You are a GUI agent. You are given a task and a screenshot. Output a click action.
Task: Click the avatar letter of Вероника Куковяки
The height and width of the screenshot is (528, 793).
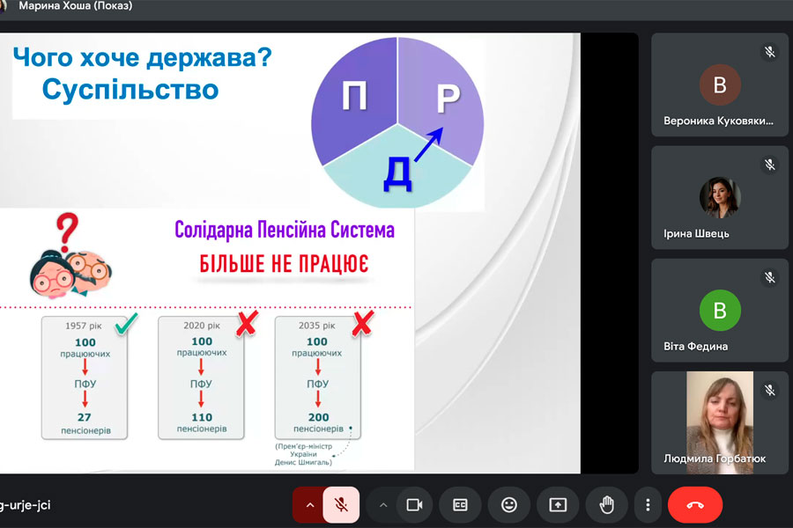[720, 84]
